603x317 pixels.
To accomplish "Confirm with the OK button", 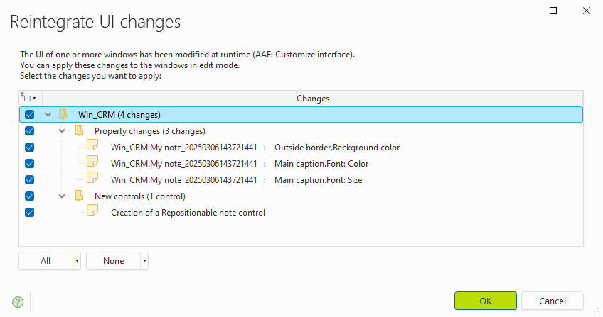I will (486, 301).
